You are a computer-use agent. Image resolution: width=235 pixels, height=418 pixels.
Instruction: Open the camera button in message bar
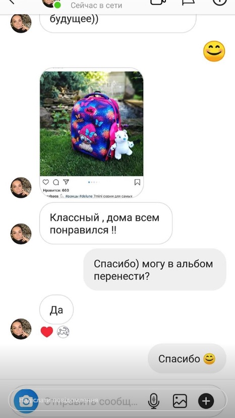pyautogui.click(x=26, y=401)
